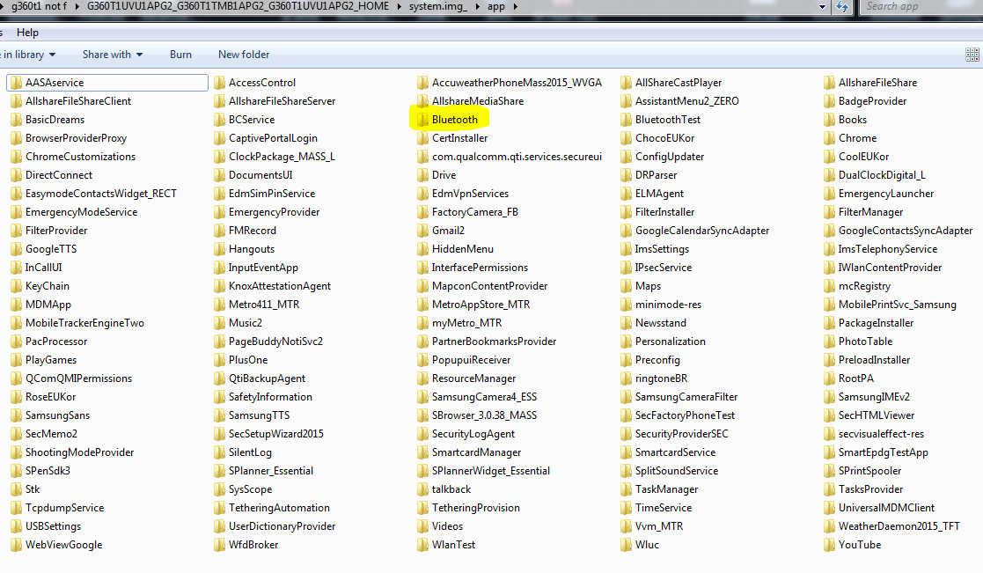This screenshot has height=573, width=983.
Task: Click the Maps folder icon
Action: pyautogui.click(x=626, y=286)
